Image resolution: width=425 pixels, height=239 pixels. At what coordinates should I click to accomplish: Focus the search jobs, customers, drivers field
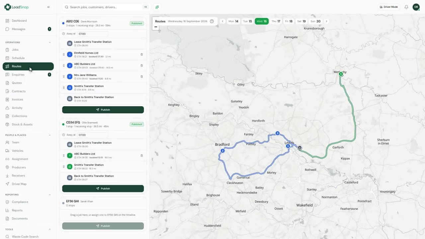(107, 7)
